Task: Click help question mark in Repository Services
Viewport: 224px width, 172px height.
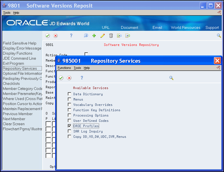Action: pyautogui.click(x=82, y=78)
